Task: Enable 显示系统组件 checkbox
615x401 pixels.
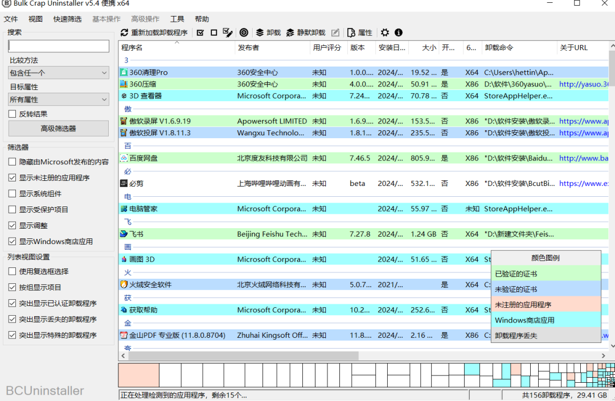Action: (12, 194)
